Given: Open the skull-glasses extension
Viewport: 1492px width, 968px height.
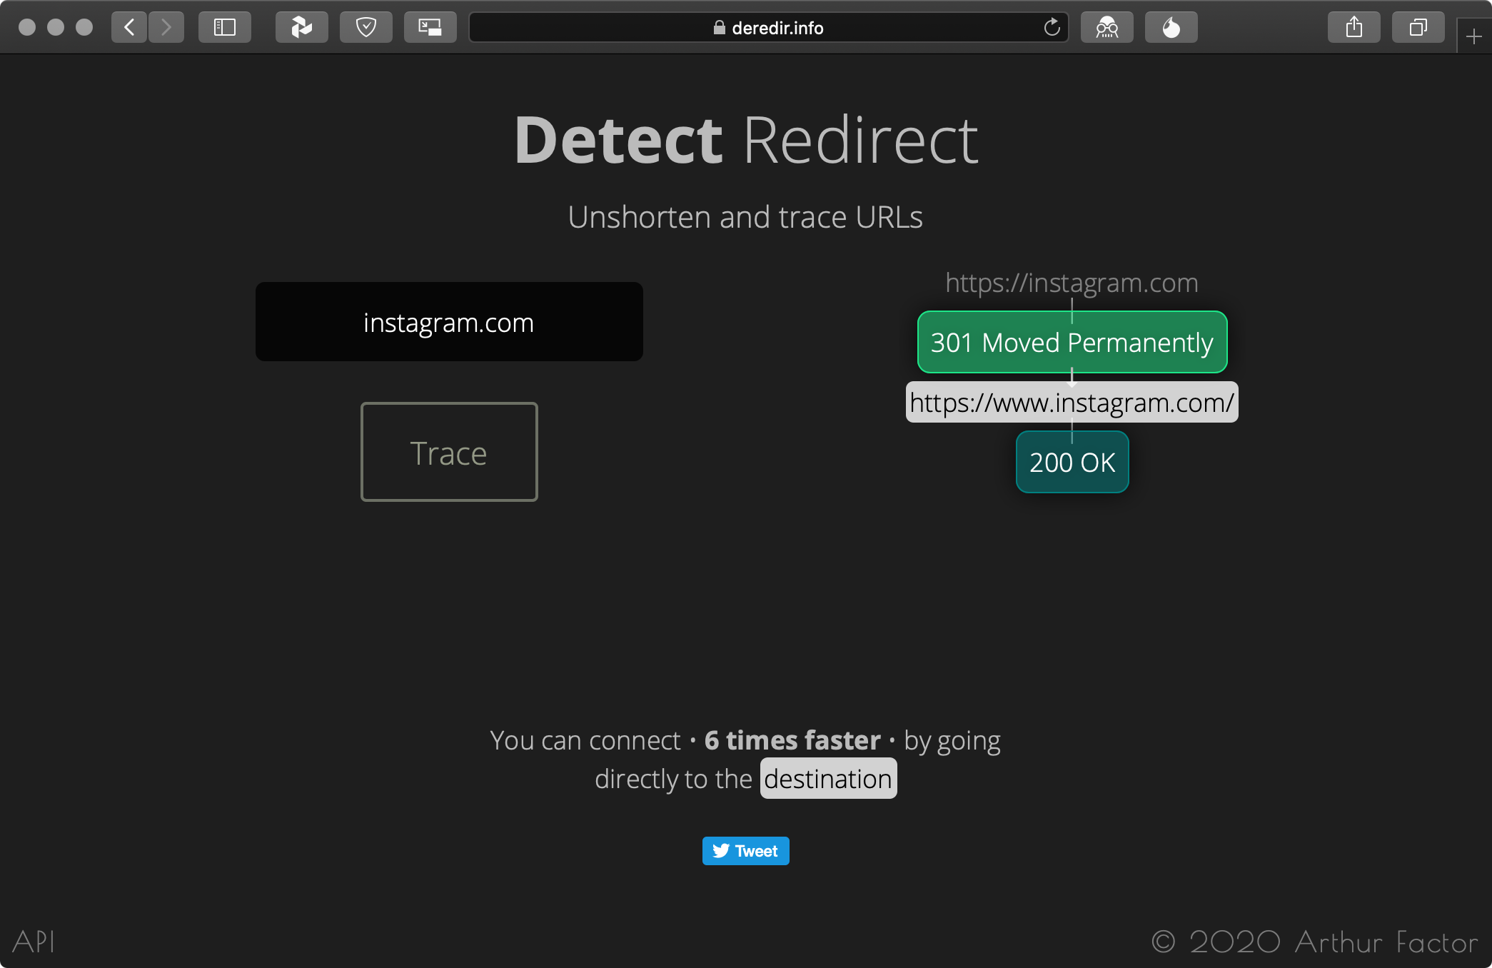Looking at the screenshot, I should click(x=1107, y=27).
